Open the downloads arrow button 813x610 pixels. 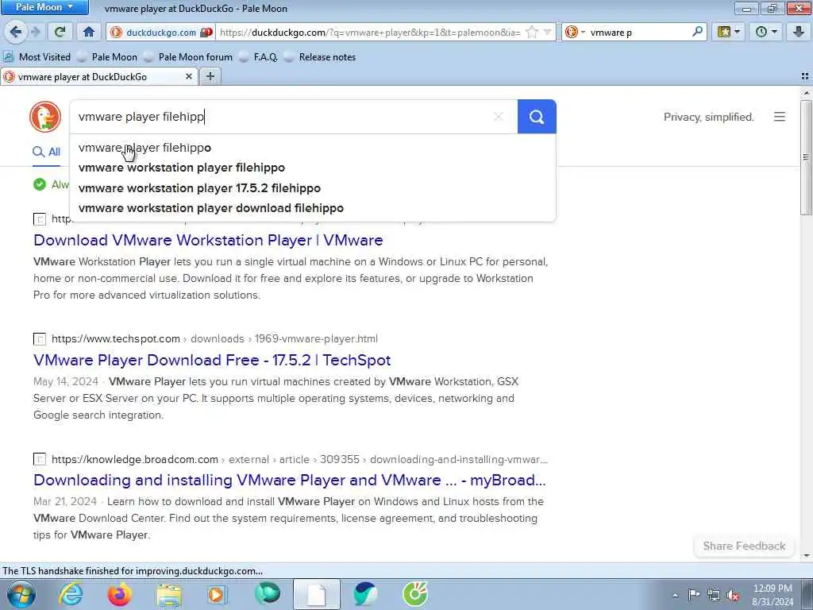[799, 32]
